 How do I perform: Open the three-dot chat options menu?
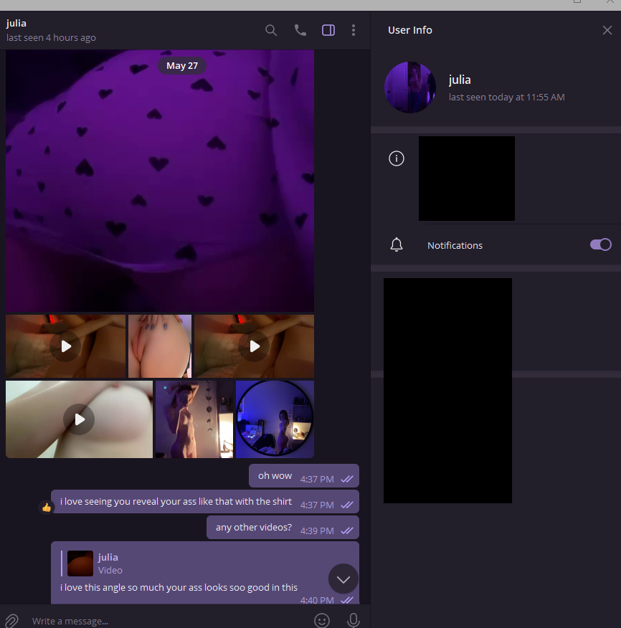tap(354, 30)
